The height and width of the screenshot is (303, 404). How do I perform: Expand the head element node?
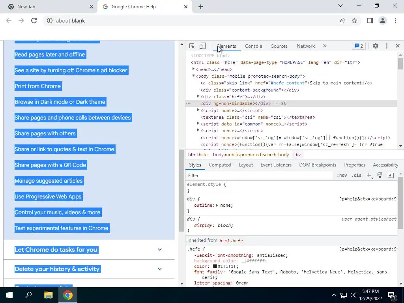pos(193,69)
